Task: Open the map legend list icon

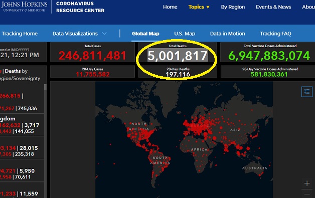Action: click(307, 92)
